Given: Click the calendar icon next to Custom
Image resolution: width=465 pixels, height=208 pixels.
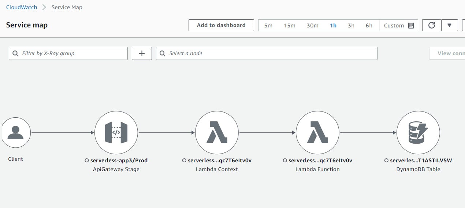Looking at the screenshot, I should (x=411, y=26).
